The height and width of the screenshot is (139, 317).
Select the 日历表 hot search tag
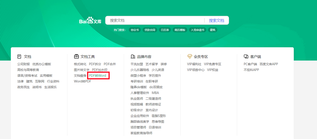165,30
